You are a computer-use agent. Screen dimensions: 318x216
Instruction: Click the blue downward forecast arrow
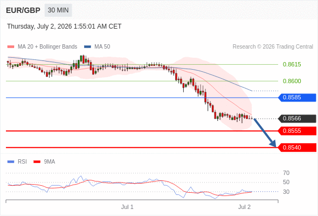[x=265, y=133]
